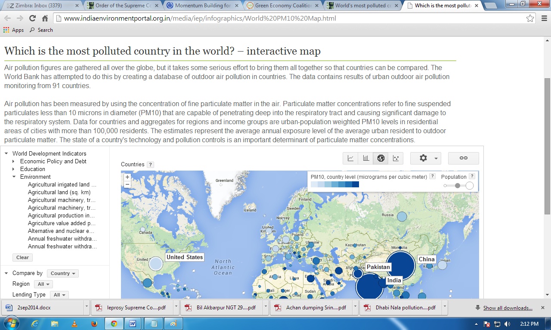
Task: Open the Country compare-by dropdown
Action: (63, 273)
